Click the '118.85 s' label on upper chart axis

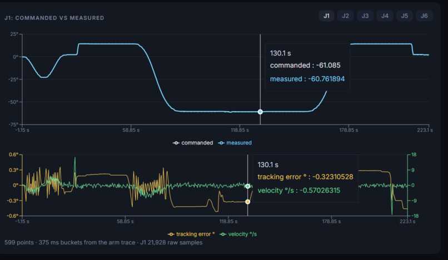coord(240,131)
